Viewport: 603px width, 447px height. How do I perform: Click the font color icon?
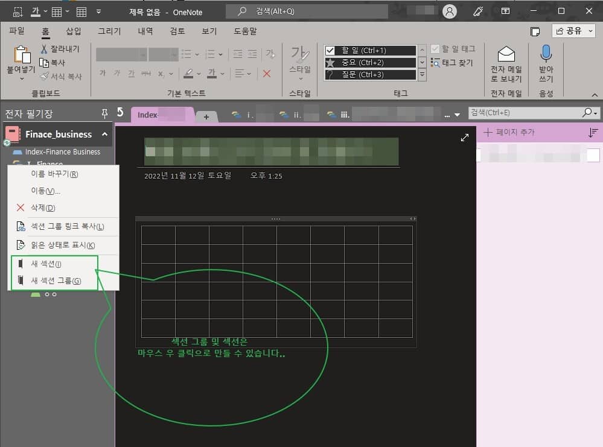pyautogui.click(x=212, y=74)
